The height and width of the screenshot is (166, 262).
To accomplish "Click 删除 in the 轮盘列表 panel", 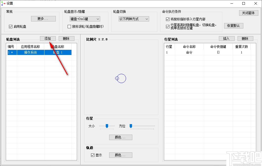I will pos(66,38).
